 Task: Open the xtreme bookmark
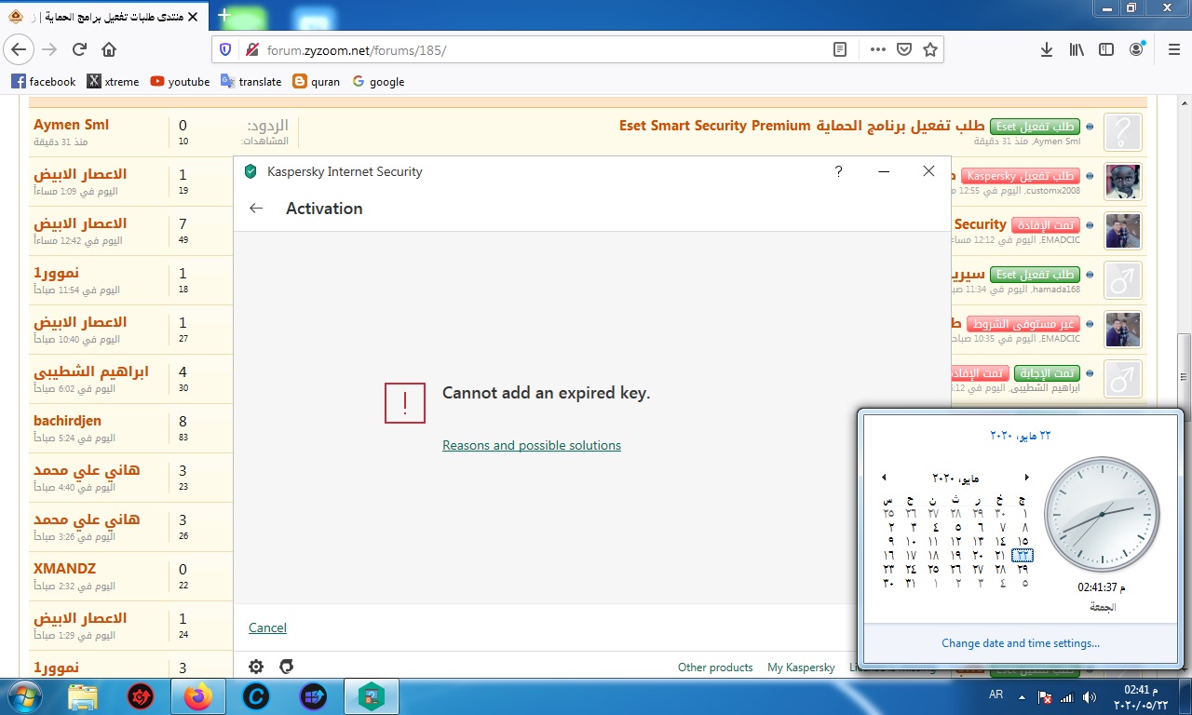[113, 82]
